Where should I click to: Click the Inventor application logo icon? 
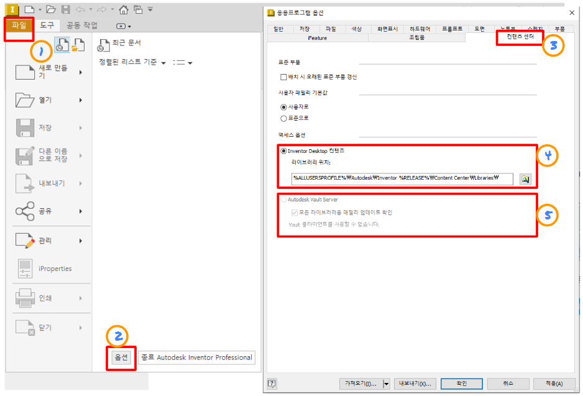pos(12,10)
